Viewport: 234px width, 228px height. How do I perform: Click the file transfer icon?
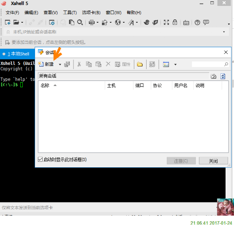point(104,22)
